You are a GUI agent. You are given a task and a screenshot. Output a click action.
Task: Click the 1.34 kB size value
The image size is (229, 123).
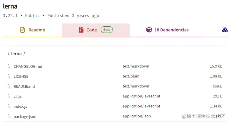[x=216, y=106]
